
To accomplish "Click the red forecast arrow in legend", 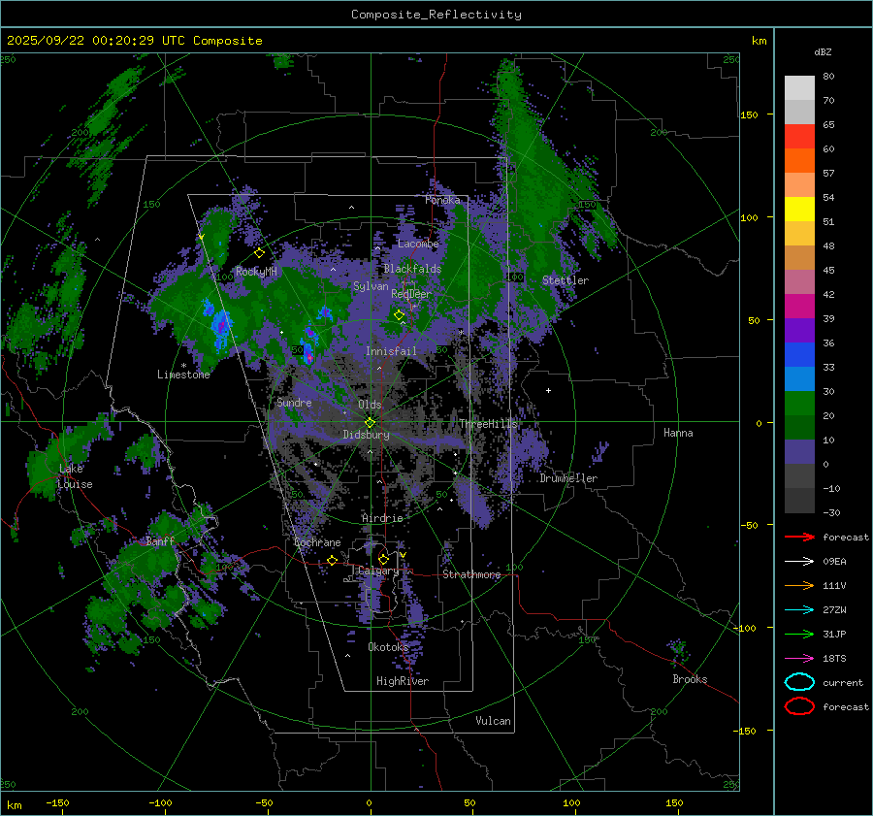I will click(x=798, y=537).
